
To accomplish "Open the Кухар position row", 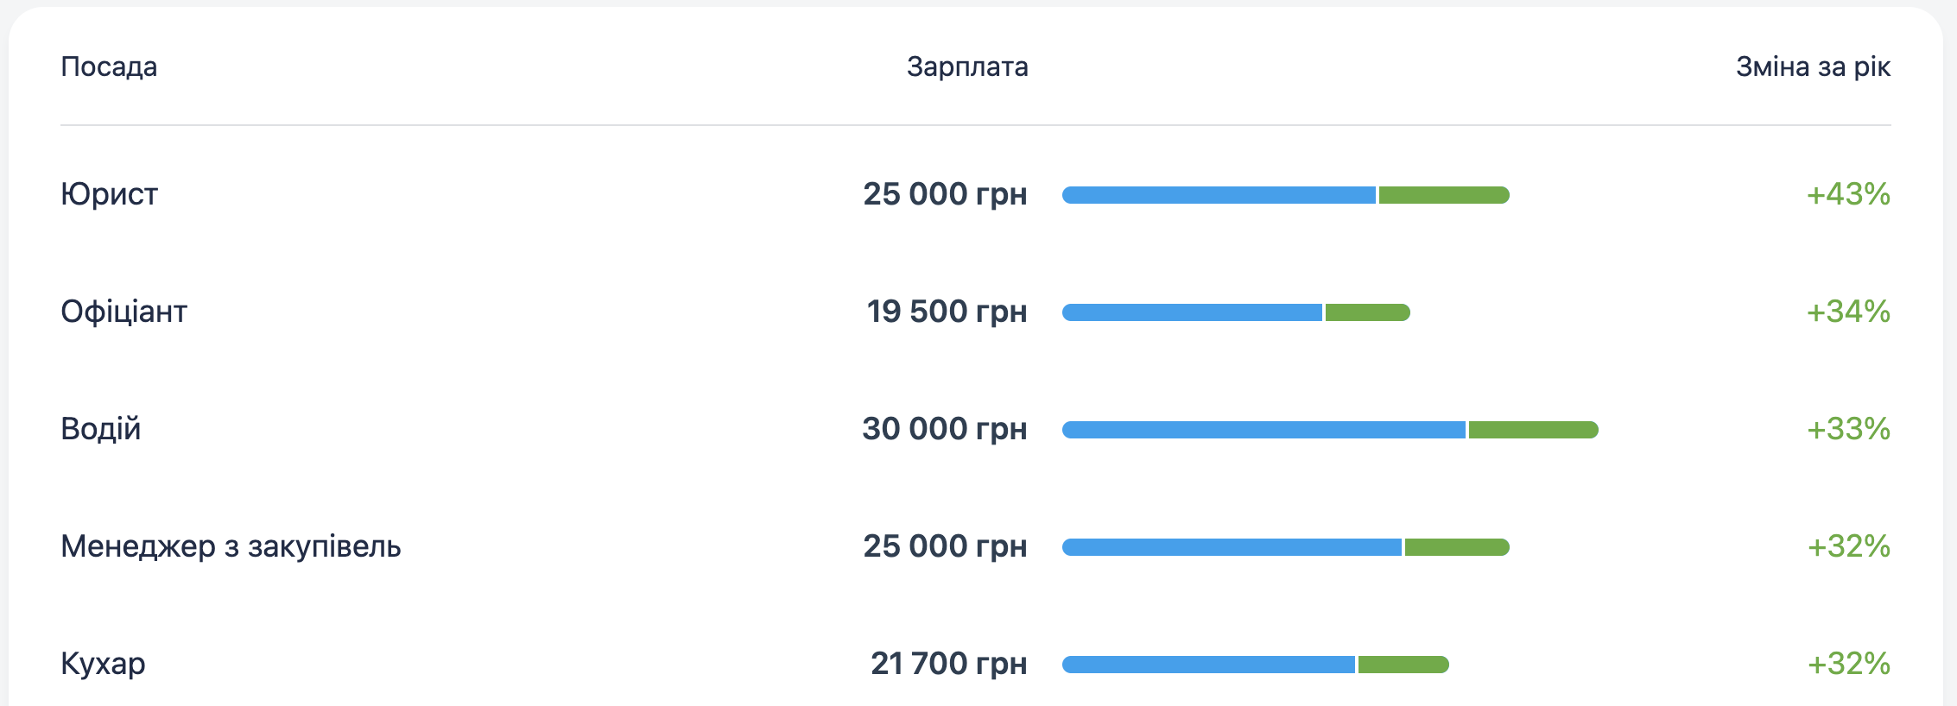I will pyautogui.click(x=976, y=664).
